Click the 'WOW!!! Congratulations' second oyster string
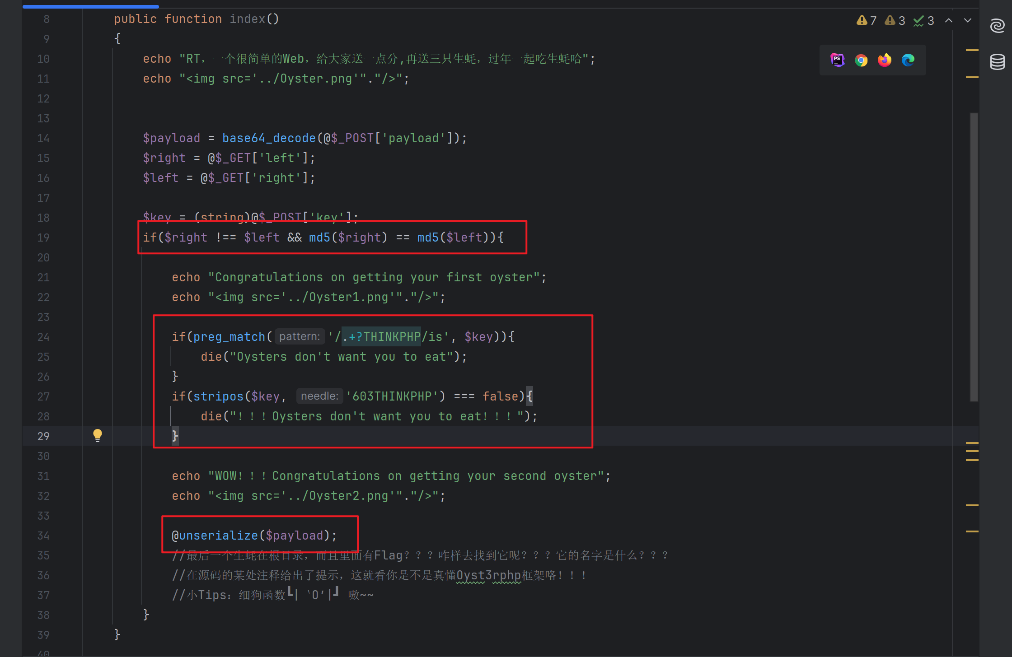 click(x=406, y=476)
